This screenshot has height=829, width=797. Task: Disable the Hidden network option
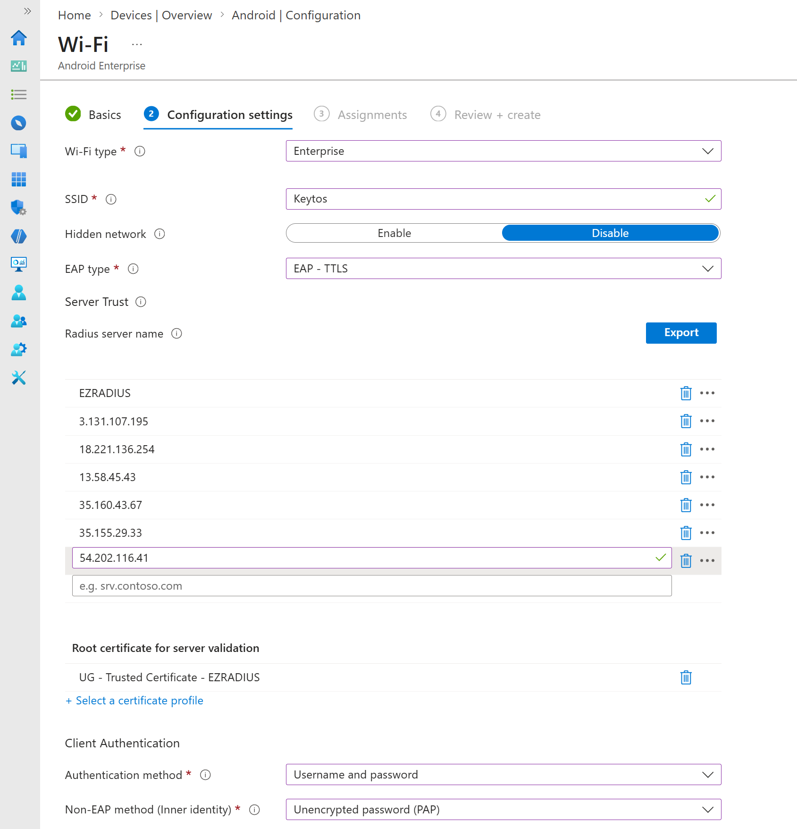coord(610,233)
